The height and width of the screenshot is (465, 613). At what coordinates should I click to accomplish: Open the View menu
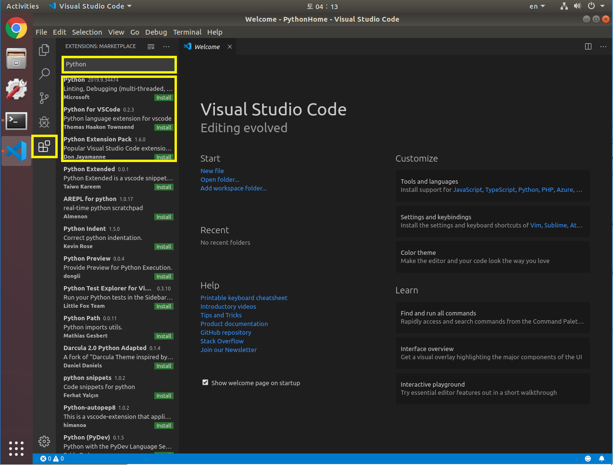click(x=116, y=32)
